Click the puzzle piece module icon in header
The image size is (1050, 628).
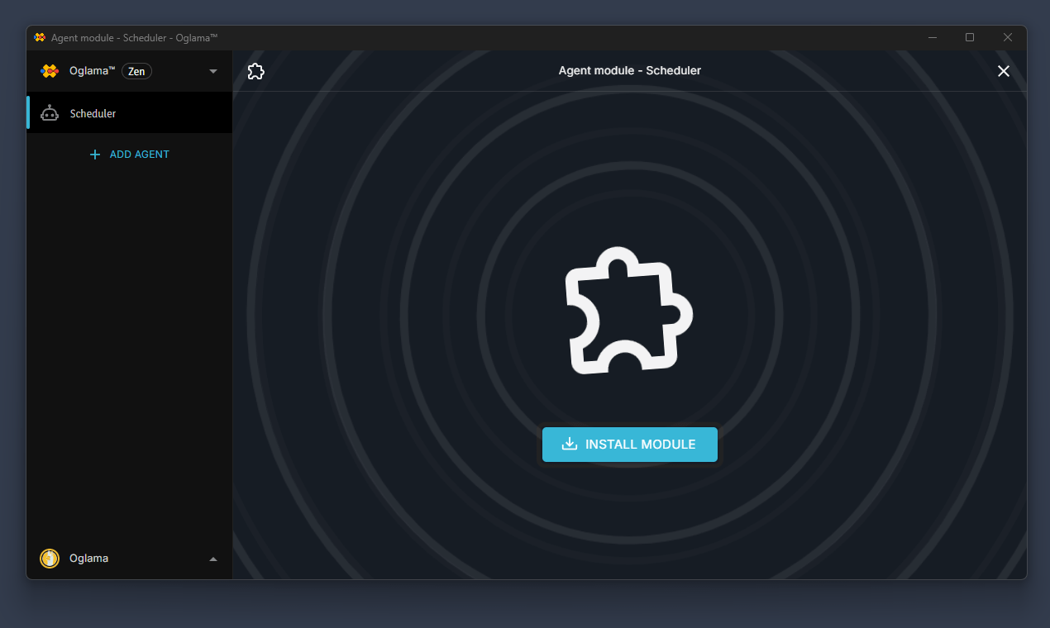click(255, 71)
